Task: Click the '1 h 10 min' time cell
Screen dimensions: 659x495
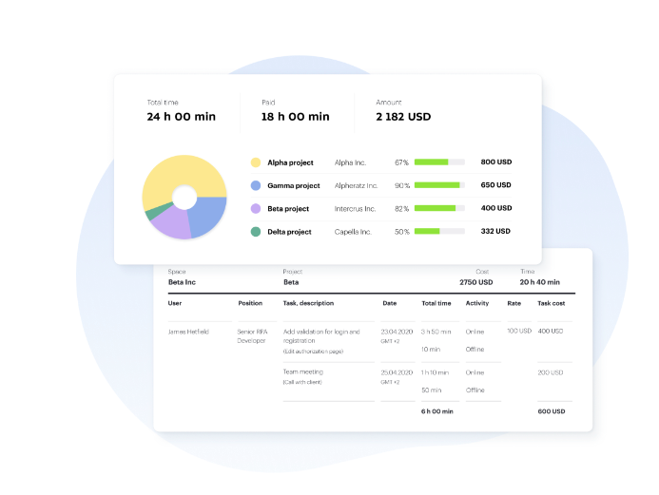Action: pyautogui.click(x=435, y=372)
